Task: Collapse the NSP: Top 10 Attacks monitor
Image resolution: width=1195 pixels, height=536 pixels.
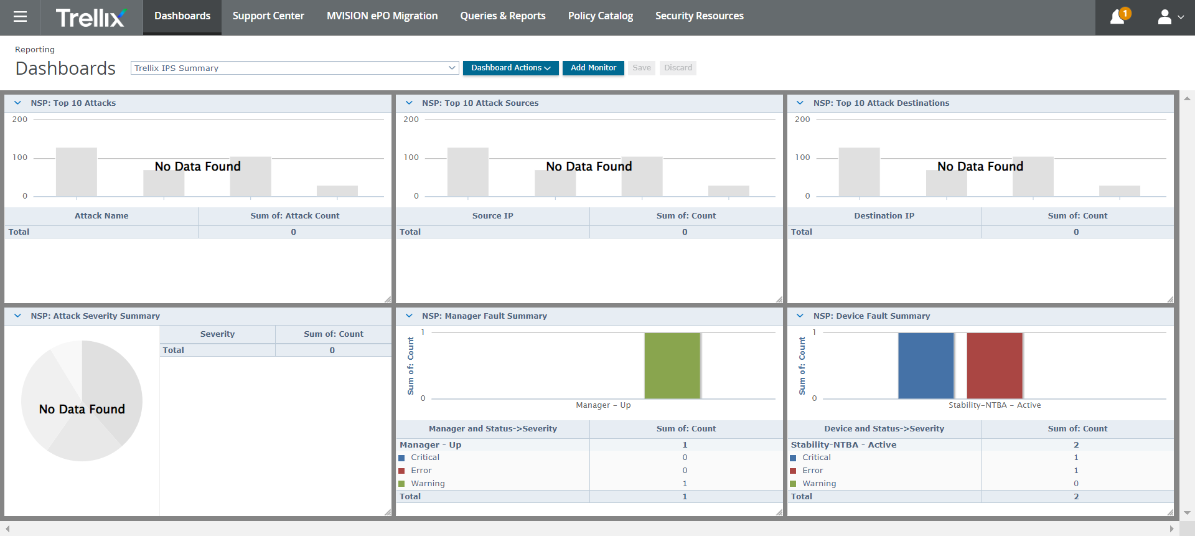Action: click(x=17, y=103)
